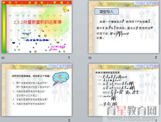The image size is (161, 122).
Task: Select slide 2 thumbnail 课堂导入
Action: click(x=124, y=27)
